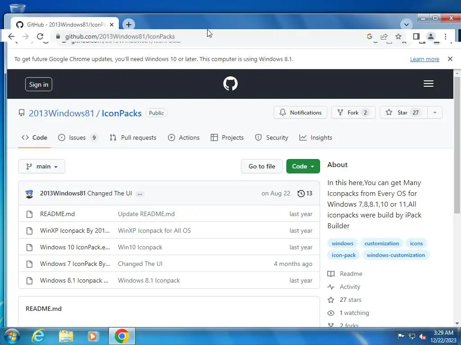Click the file icon beside Windows 7 IconPack

(29, 264)
